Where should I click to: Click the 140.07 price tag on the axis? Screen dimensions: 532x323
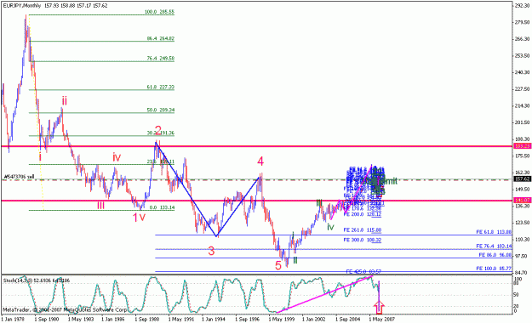pos(523,201)
